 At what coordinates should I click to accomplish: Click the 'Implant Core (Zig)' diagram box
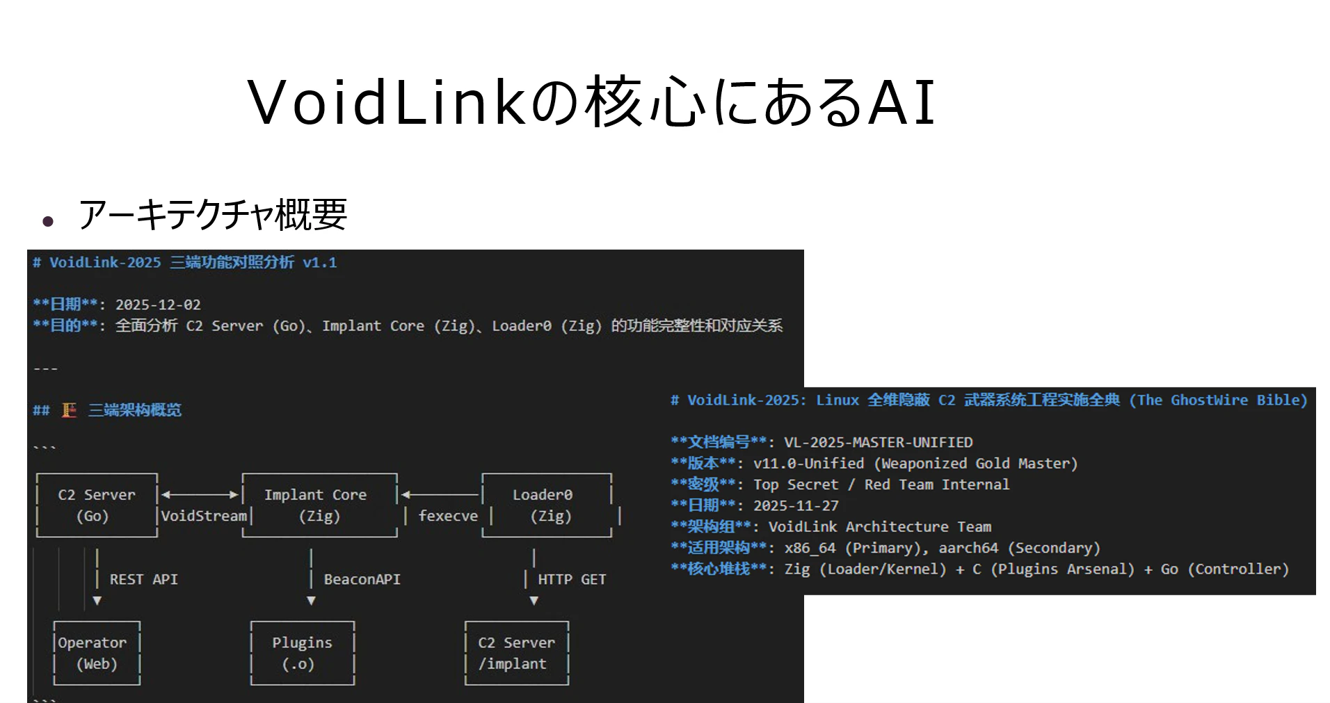[319, 506]
